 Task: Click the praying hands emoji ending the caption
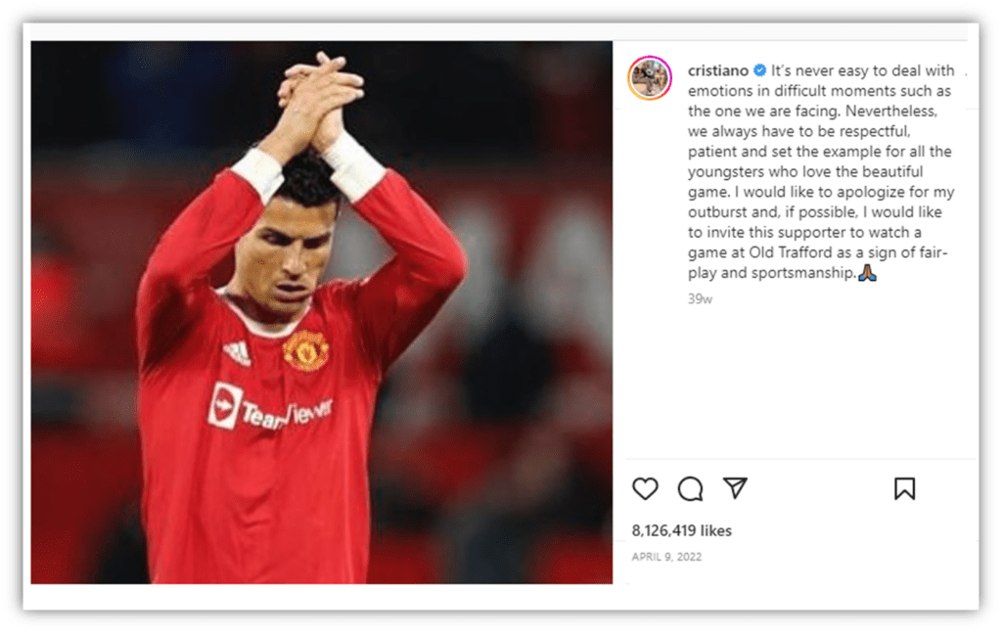point(867,273)
